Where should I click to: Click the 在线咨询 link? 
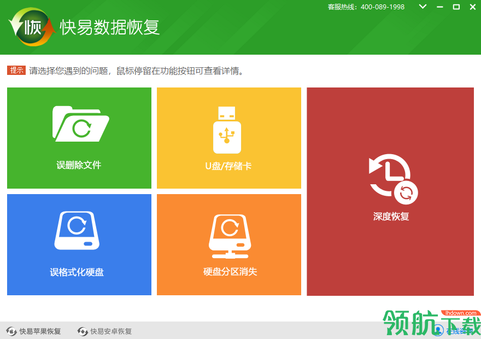[459, 330]
